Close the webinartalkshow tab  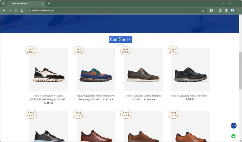tap(43, 4)
